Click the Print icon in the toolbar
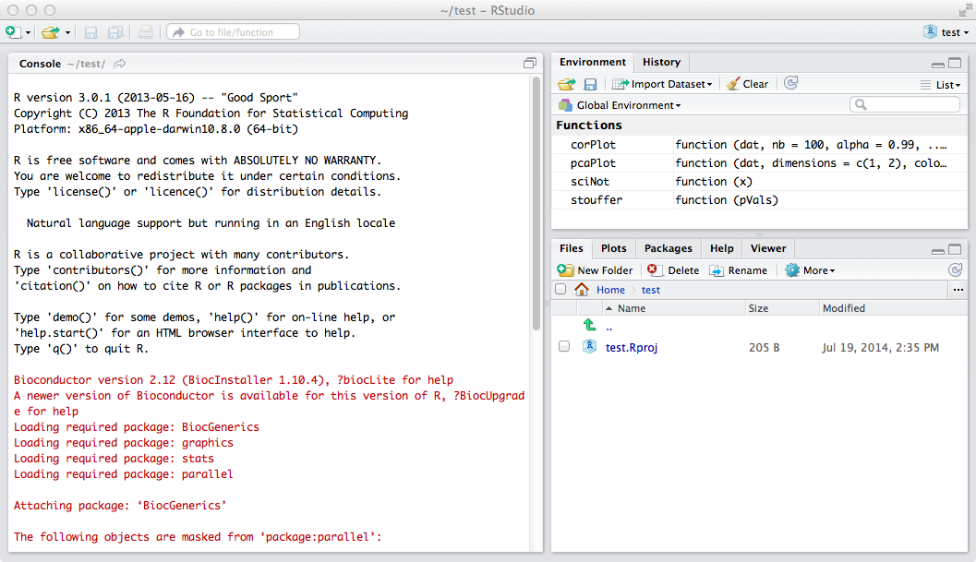The height and width of the screenshot is (562, 976). pyautogui.click(x=146, y=31)
